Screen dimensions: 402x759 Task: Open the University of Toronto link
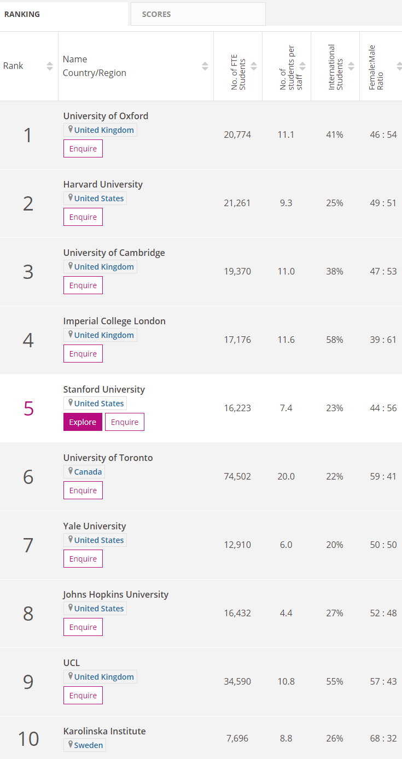click(x=108, y=458)
